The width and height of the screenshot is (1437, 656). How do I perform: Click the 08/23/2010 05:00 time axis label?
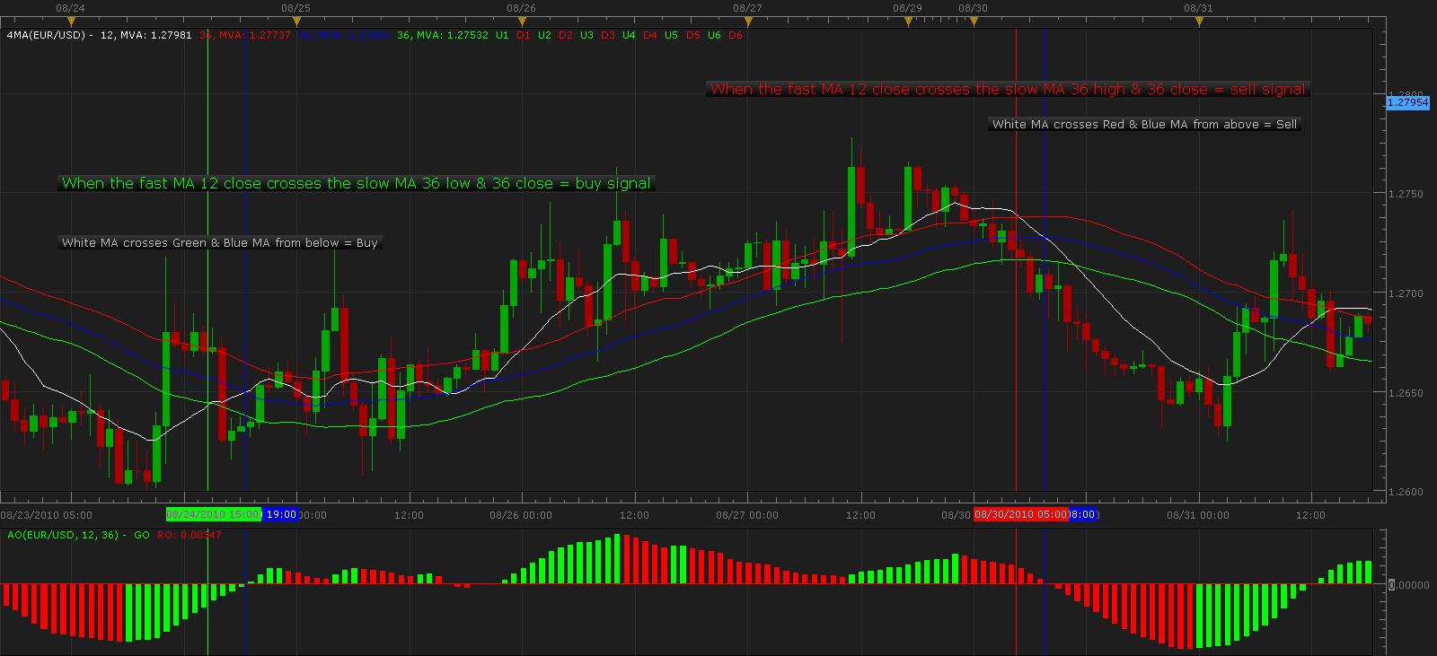tap(46, 515)
